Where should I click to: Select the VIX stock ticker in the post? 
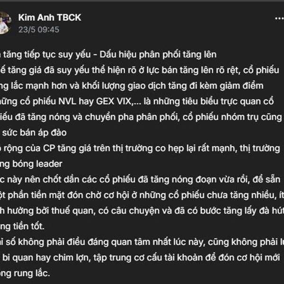coord(124,101)
